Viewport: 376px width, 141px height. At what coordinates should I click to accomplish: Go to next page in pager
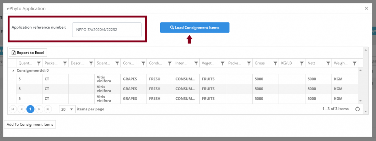(x=39, y=109)
